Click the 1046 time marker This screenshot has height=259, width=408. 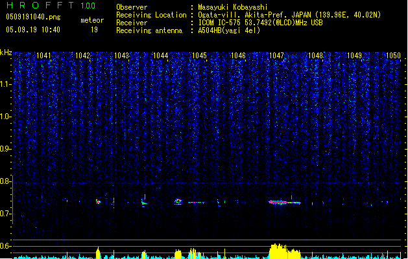238,56
